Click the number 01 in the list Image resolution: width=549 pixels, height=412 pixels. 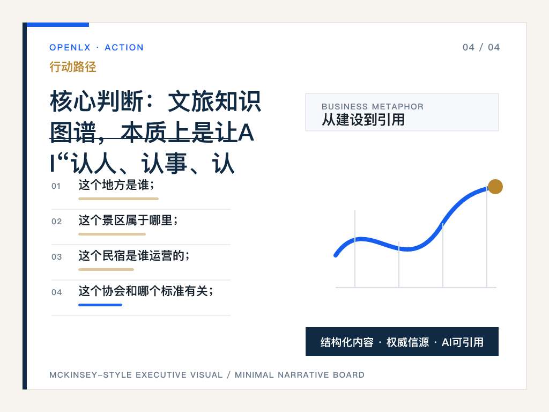pyautogui.click(x=56, y=186)
